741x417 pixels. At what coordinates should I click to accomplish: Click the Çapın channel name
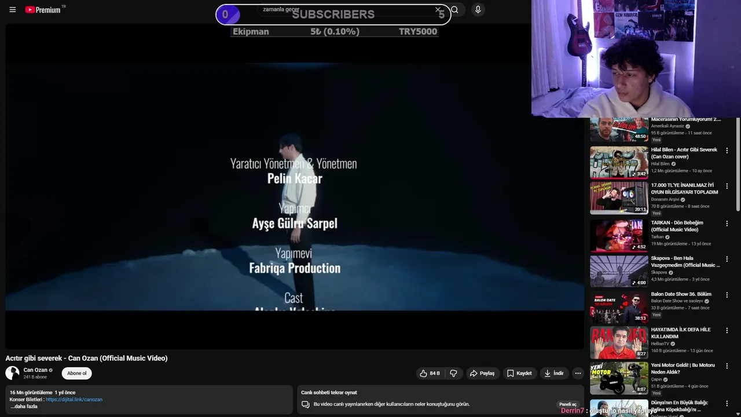[656, 379]
